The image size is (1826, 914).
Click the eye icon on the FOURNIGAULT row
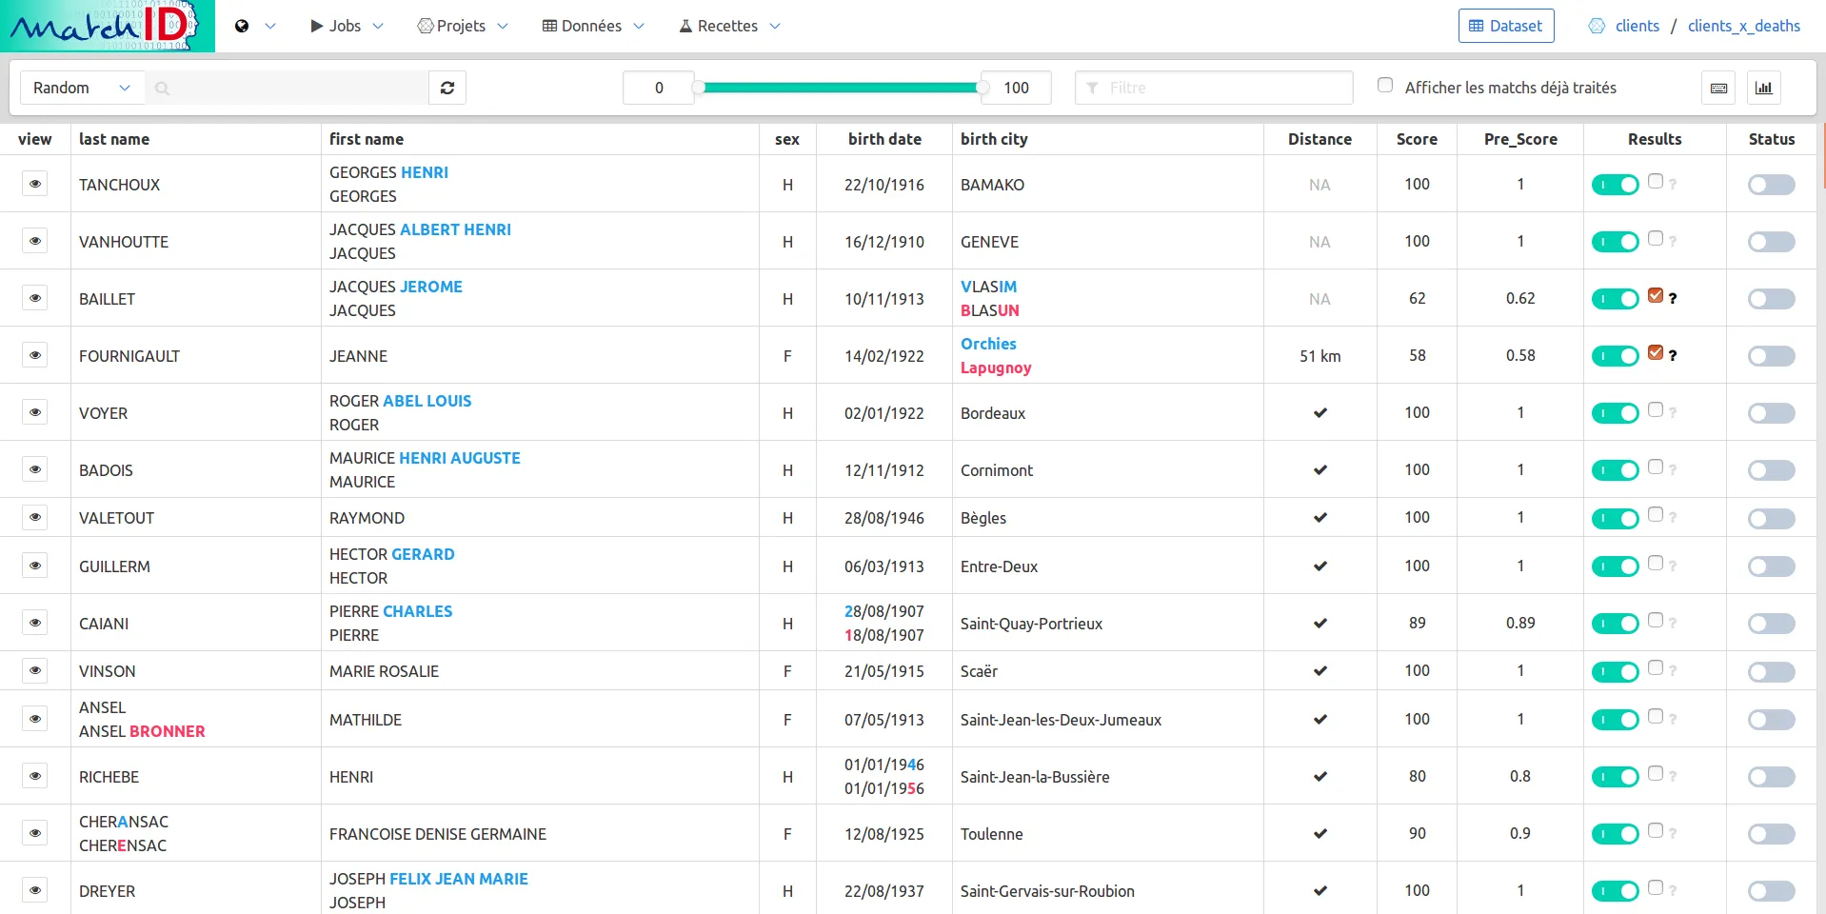(34, 355)
